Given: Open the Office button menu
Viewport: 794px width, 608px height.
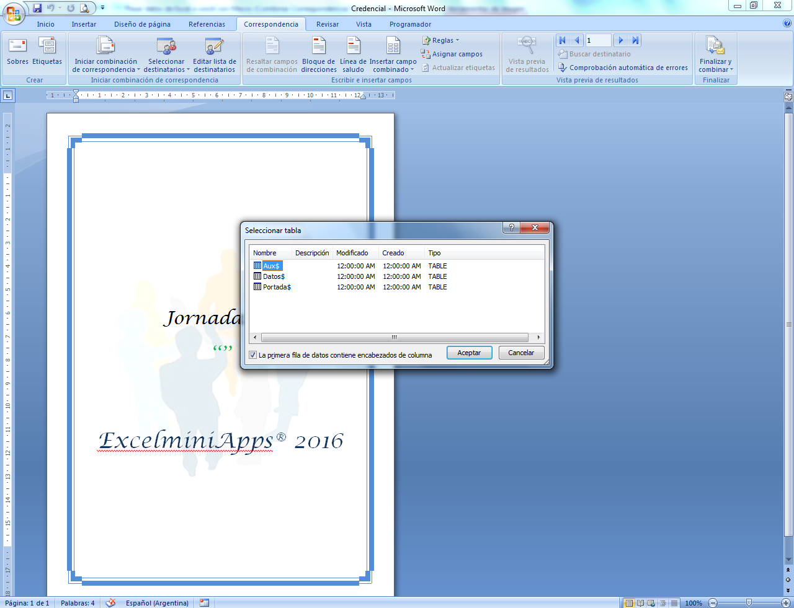Looking at the screenshot, I should click(x=13, y=12).
